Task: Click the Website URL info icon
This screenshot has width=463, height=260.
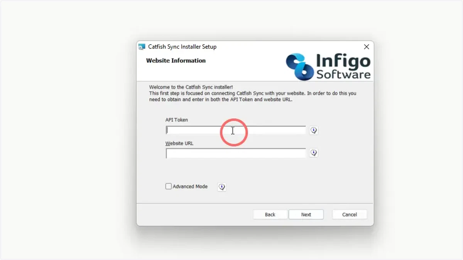Action: tap(314, 153)
